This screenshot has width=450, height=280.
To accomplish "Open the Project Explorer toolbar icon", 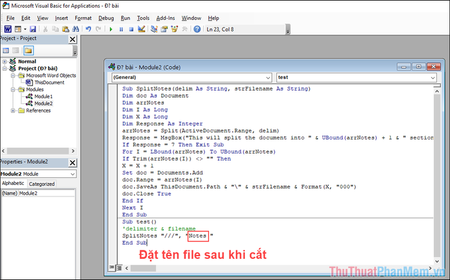I will coord(154,30).
